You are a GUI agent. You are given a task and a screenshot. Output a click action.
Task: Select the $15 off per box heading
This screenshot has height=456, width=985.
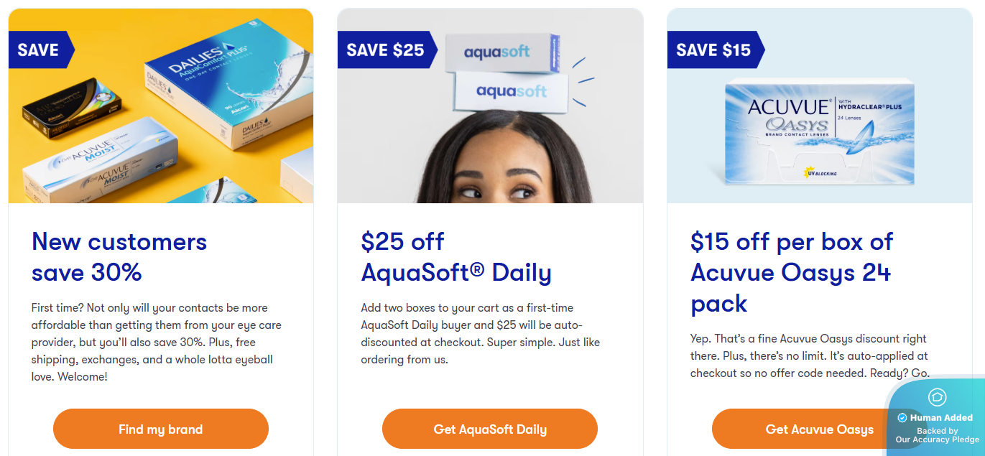tap(791, 272)
